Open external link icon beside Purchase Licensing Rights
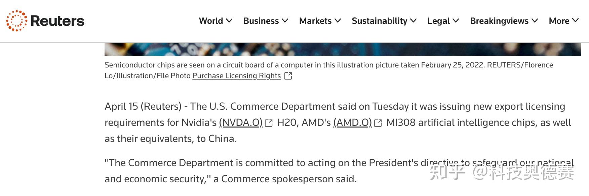The image size is (589, 196). click(288, 76)
